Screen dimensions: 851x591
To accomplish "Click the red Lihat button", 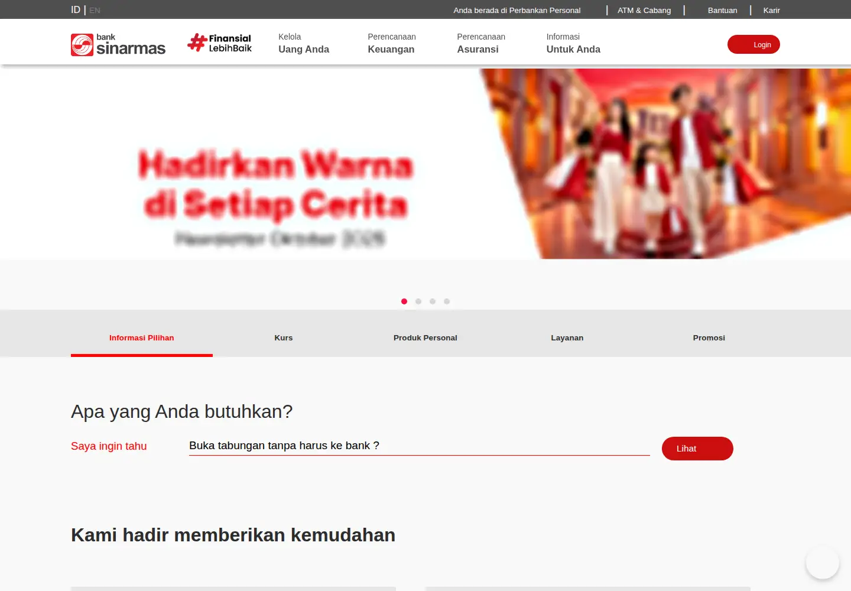I will (x=697, y=449).
